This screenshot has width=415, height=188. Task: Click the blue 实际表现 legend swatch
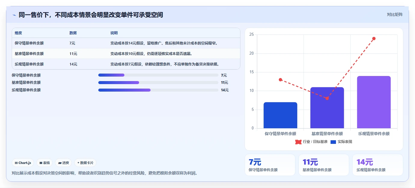333,142
